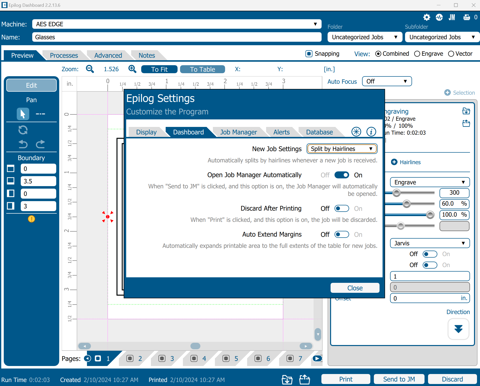Image resolution: width=480 pixels, height=386 pixels.
Task: Select the Vector view radio button
Action: click(451, 54)
